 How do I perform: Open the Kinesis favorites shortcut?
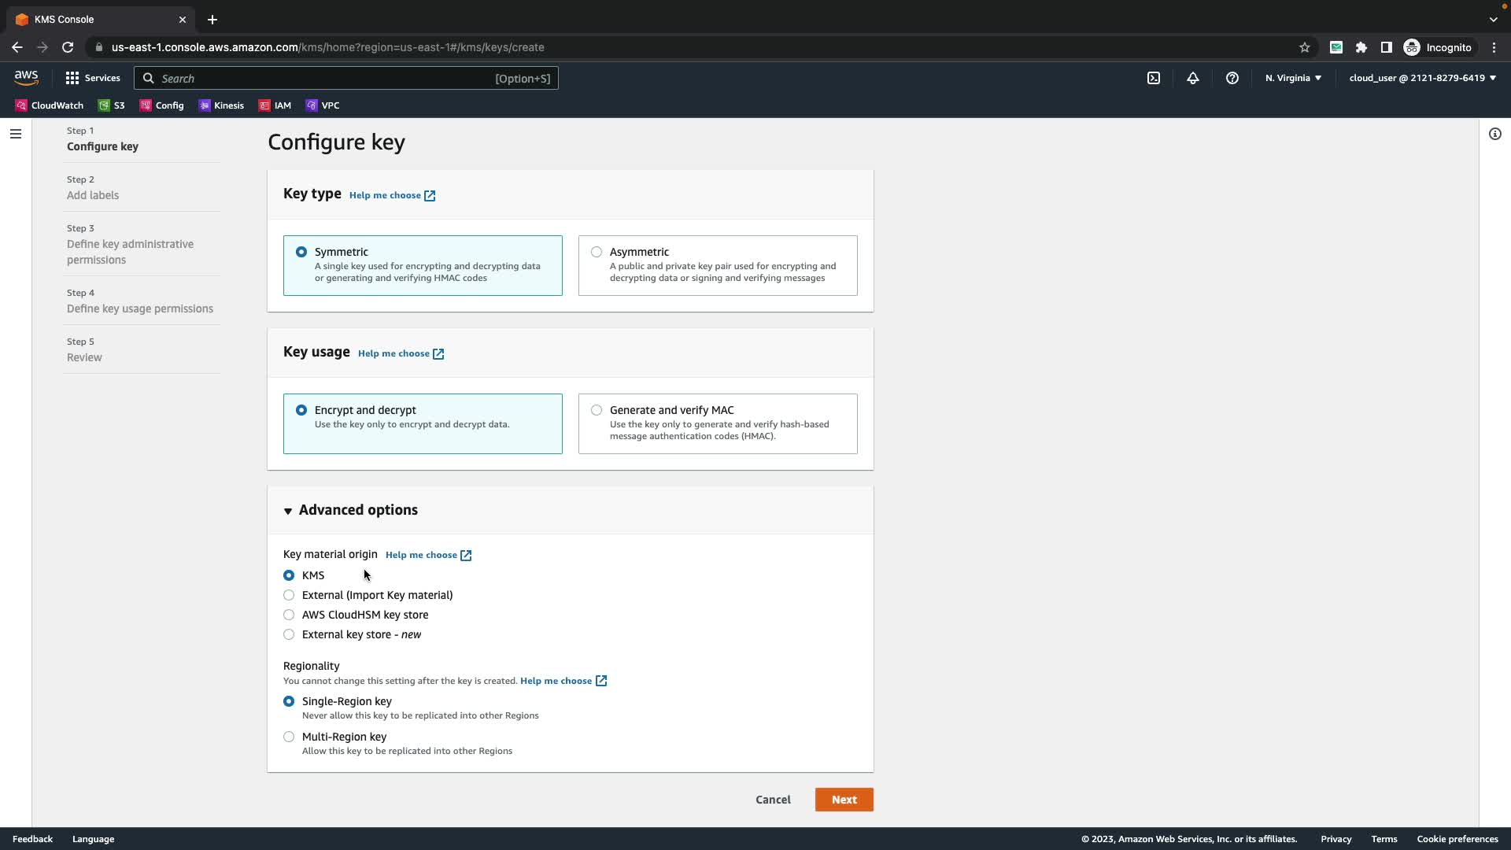[221, 105]
